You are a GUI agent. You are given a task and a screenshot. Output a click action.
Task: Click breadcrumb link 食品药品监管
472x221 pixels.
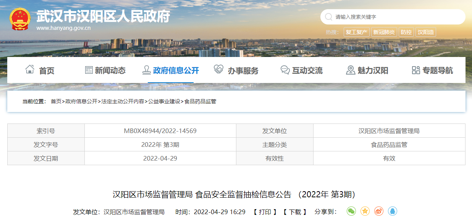tap(200, 101)
